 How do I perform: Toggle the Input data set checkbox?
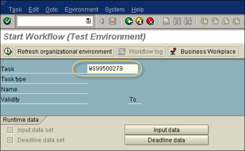[10, 130]
